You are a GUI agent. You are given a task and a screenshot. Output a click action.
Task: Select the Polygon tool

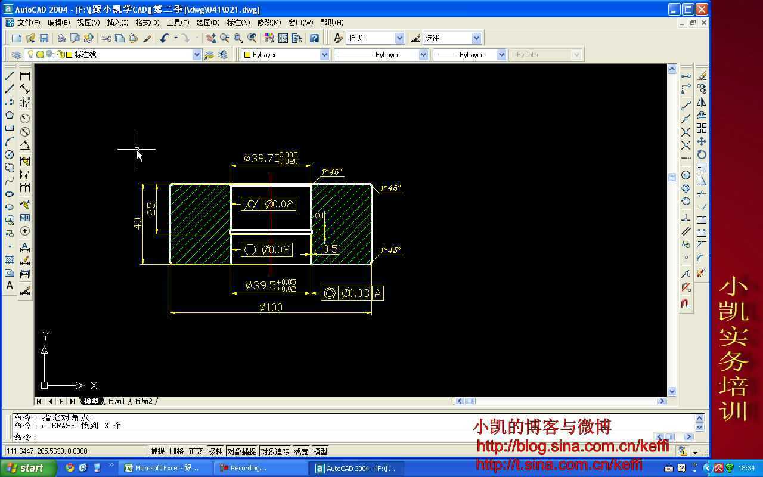pyautogui.click(x=10, y=115)
